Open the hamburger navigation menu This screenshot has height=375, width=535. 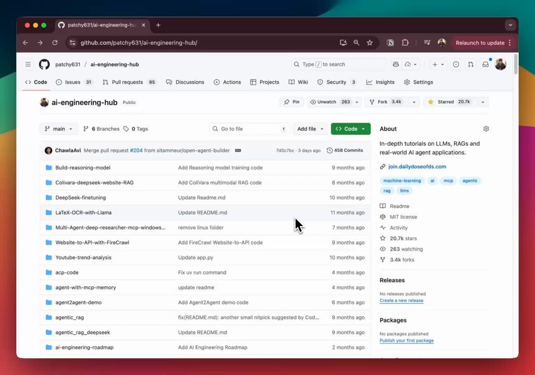pos(28,64)
